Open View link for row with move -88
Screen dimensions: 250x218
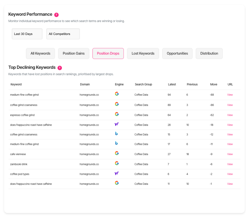pyautogui.click(x=230, y=95)
